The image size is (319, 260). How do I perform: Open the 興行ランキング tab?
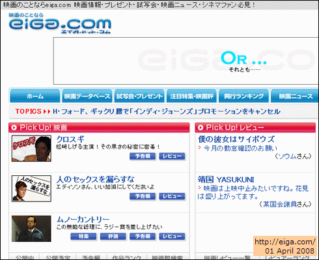[x=244, y=96]
